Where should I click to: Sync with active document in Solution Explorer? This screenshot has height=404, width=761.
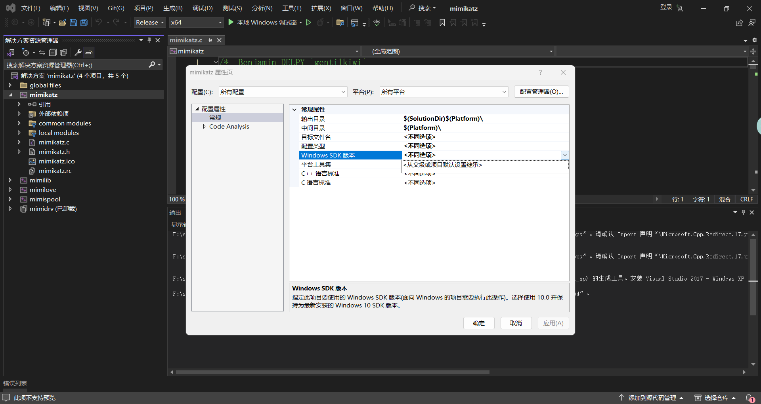pos(42,52)
